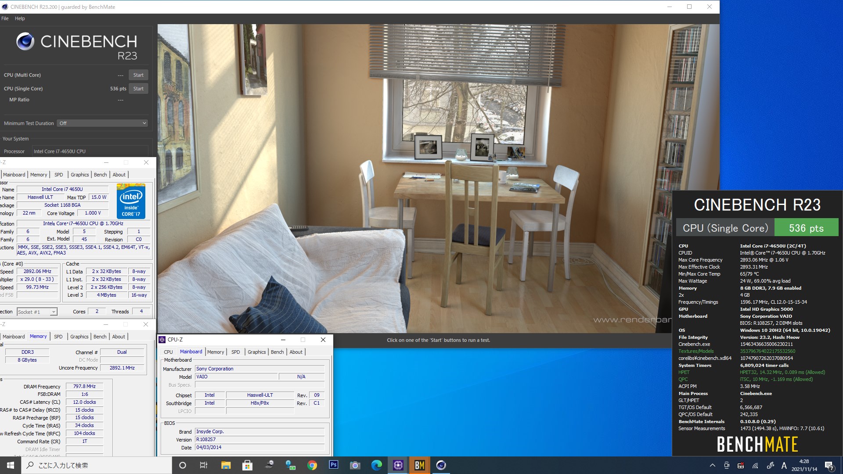Click the green Textures/Models entry in BenchMate
The width and height of the screenshot is (843, 474).
tap(696, 351)
